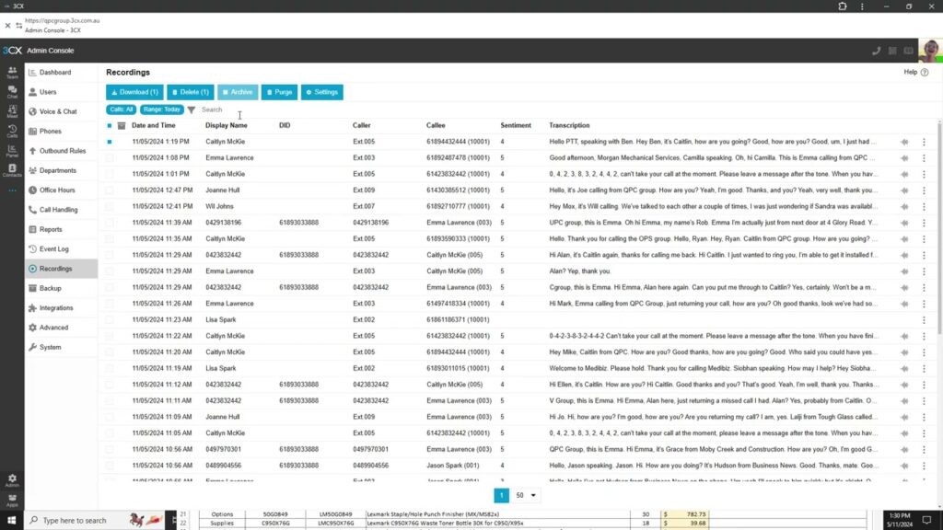Tick the checkbox for 1:08 PM Emma Lawrence
Screen dimensions: 943x530
point(110,158)
